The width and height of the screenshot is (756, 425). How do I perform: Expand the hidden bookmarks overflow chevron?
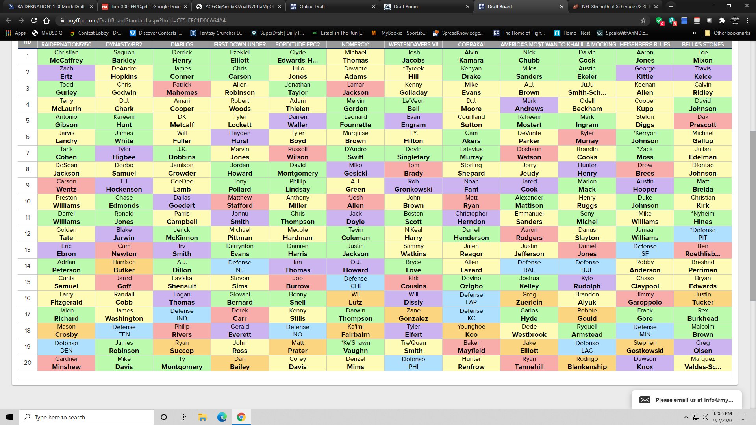pos(694,33)
